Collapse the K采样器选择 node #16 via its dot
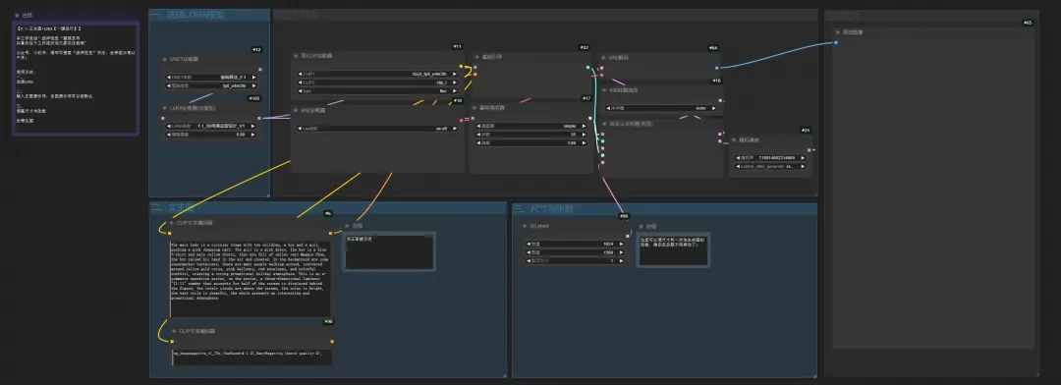Image resolution: width=1061 pixels, height=385 pixels. [x=603, y=90]
